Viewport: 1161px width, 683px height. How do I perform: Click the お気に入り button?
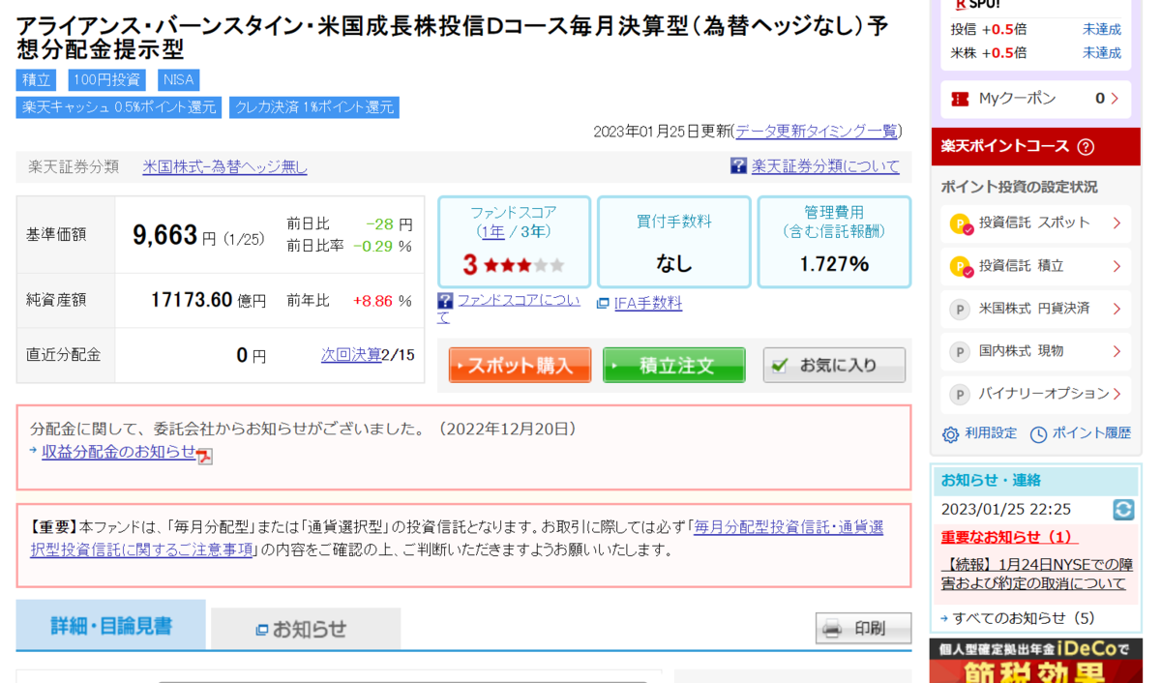pyautogui.click(x=834, y=366)
